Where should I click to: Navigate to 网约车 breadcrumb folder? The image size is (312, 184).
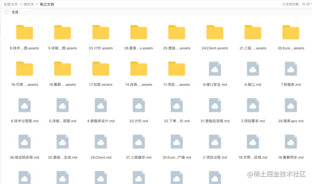point(29,4)
